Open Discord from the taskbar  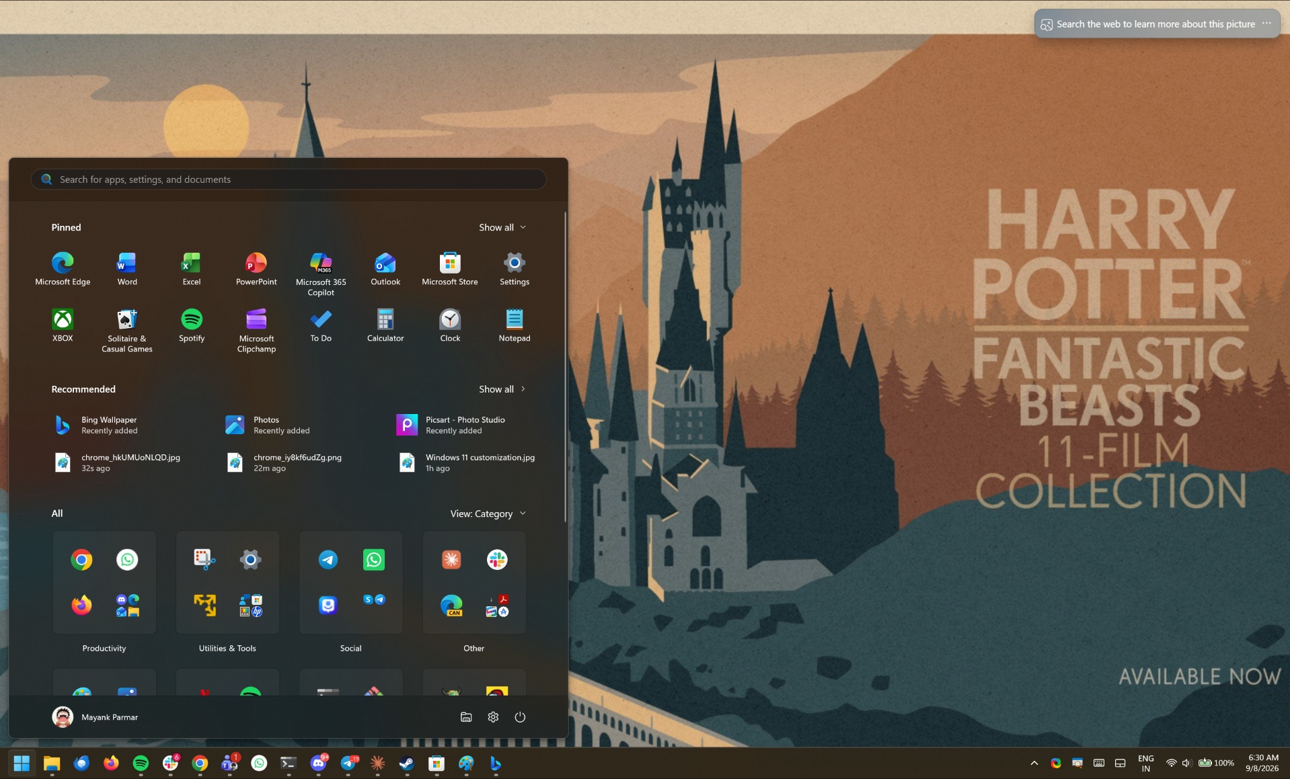coord(318,763)
